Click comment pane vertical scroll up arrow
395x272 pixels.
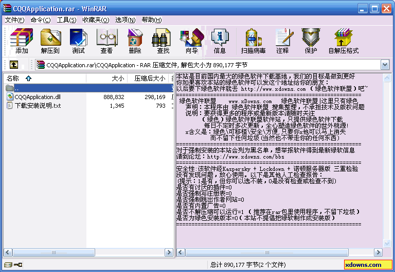pos(387,78)
